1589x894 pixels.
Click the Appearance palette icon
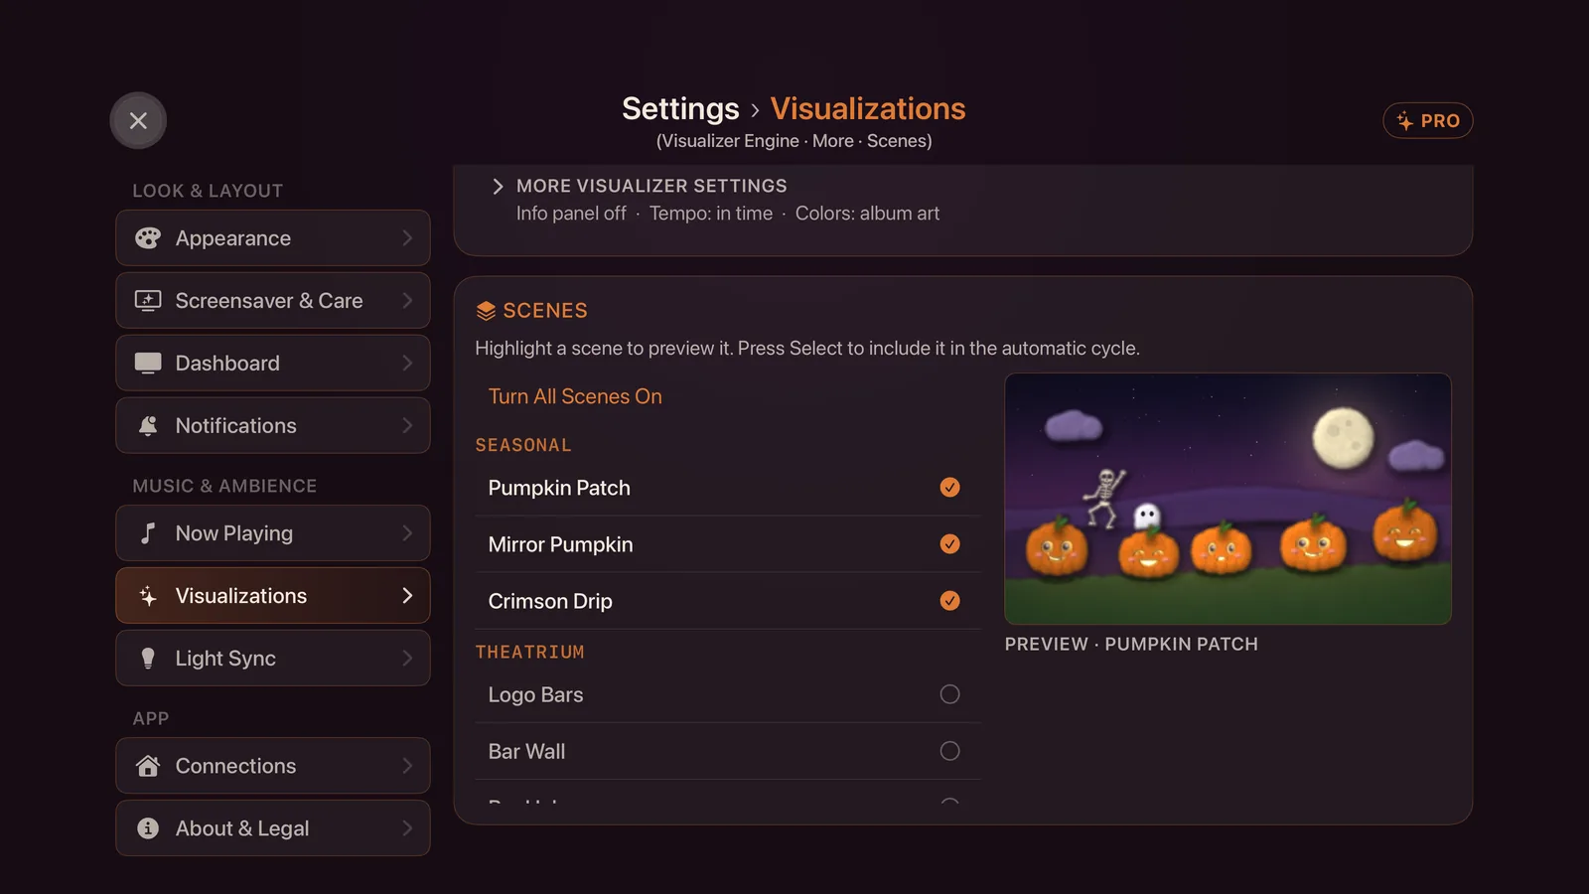tap(148, 238)
